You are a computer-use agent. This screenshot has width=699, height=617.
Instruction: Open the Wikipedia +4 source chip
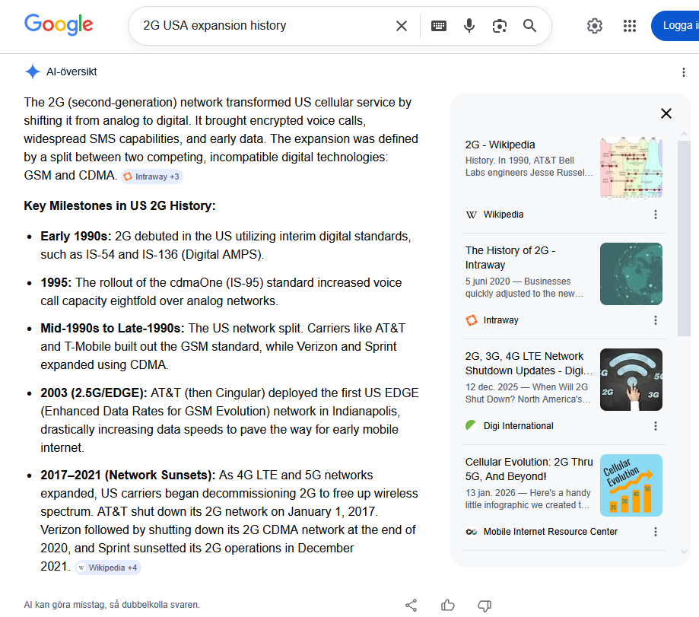(108, 568)
